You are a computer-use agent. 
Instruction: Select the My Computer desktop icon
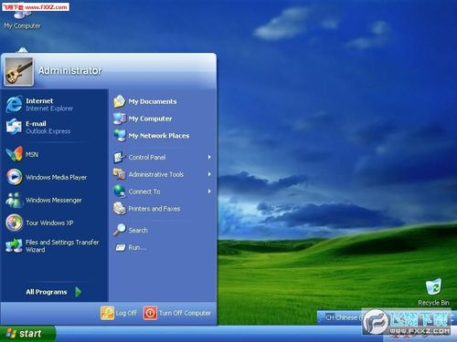point(23,14)
